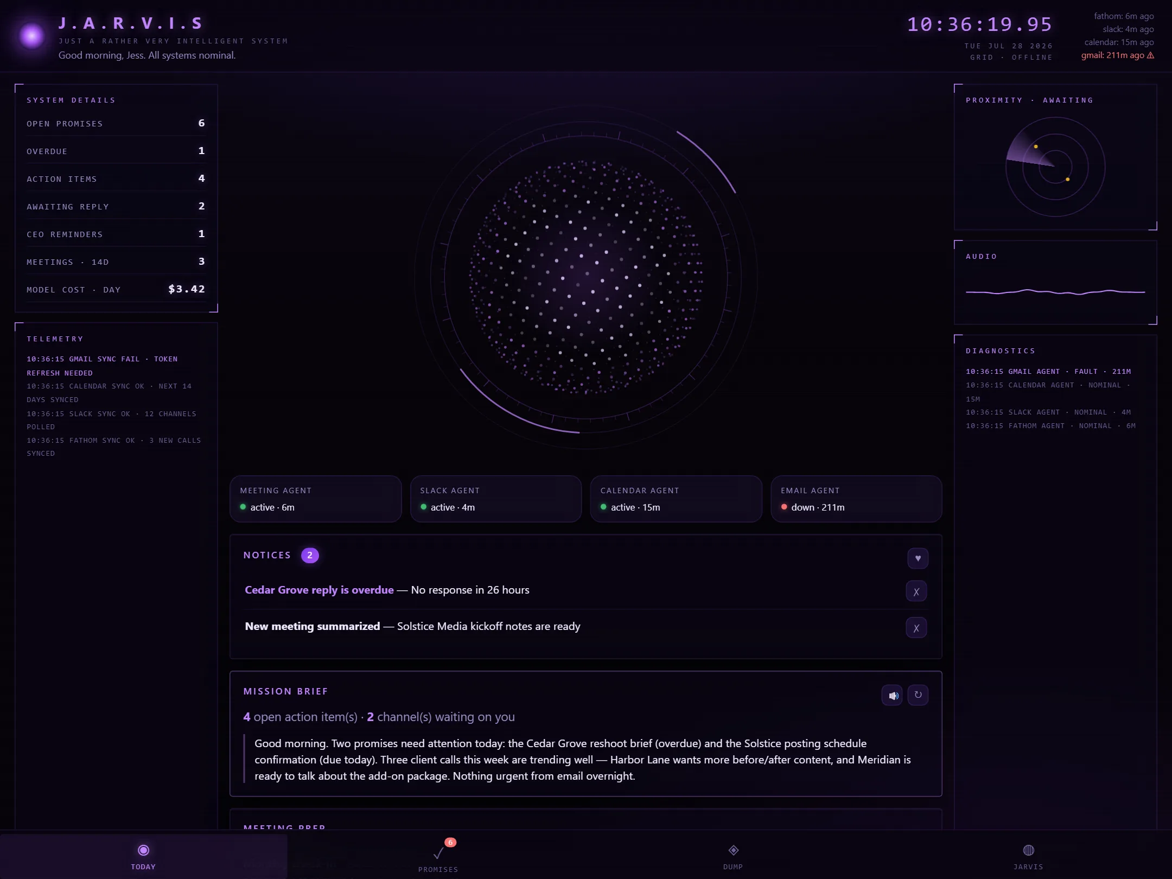
Task: Refresh the Mission Brief
Action: (x=918, y=695)
